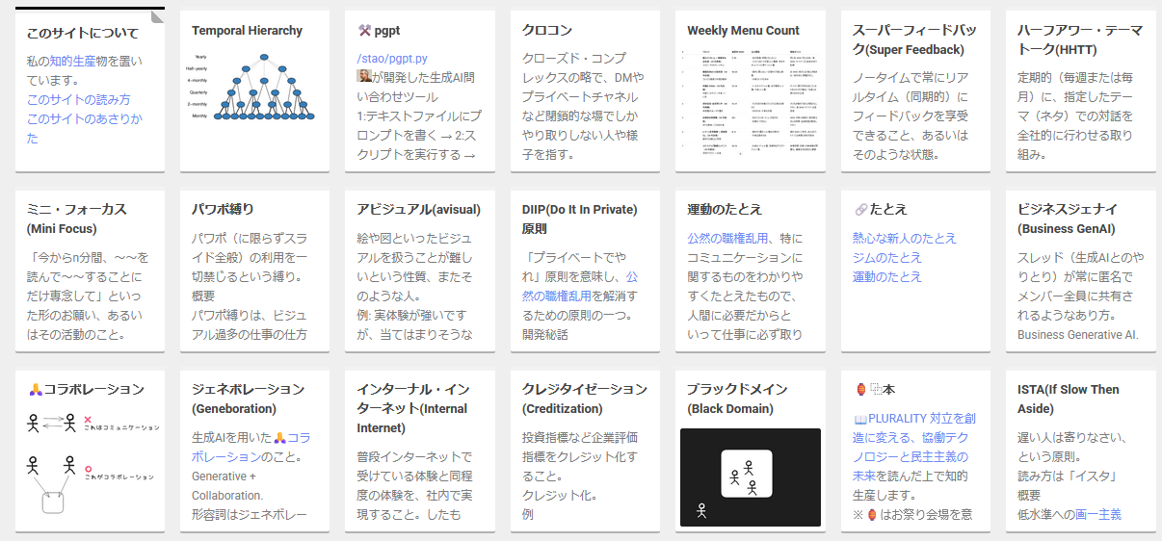Open the ハーフアワー・テーマトーク(HHTT) card
The width and height of the screenshot is (1162, 541).
click(x=1079, y=91)
